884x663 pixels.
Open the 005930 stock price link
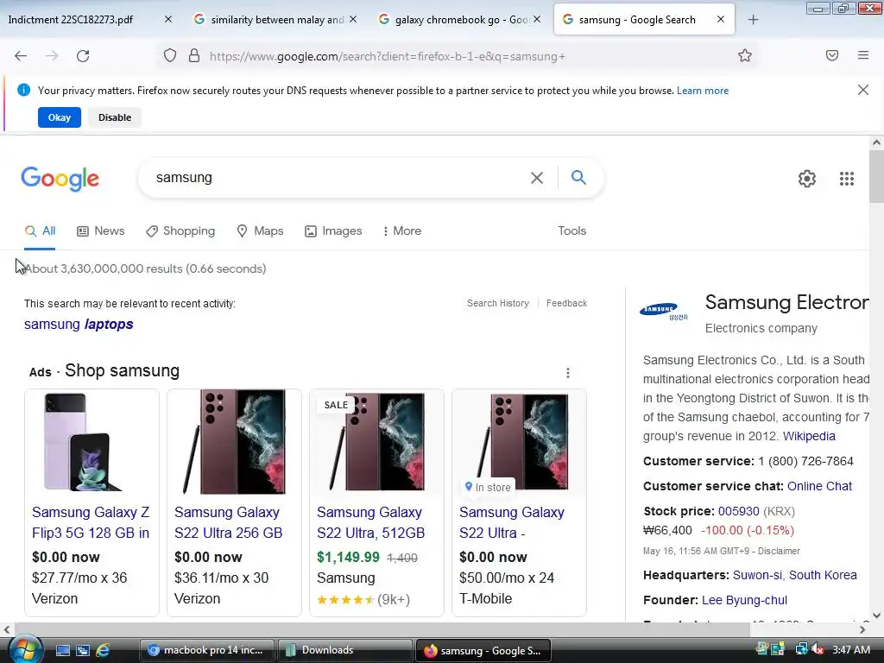coord(739,511)
